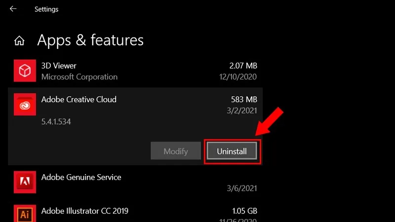This screenshot has width=395, height=222.
Task: Click the Settings window title
Action: (46, 9)
